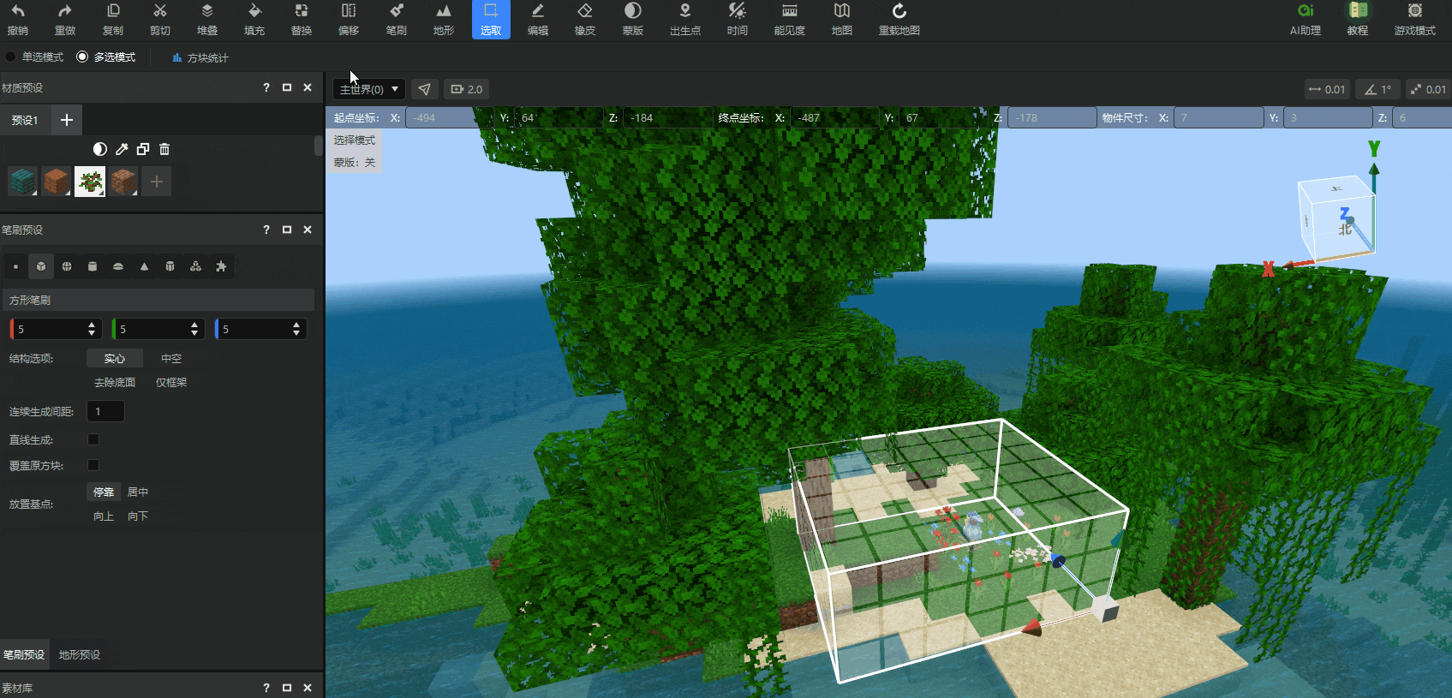The image size is (1452, 698).
Task: Select the Offset (偏移) tool
Action: click(x=349, y=19)
